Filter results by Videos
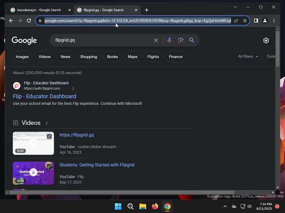Image resolution: width=285 pixels, height=213 pixels. point(45,57)
